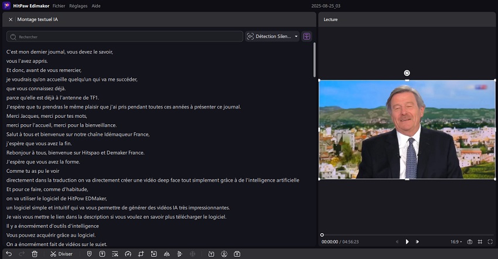Click the AI portrait person icon
The width and height of the screenshot is (498, 259).
224,254
